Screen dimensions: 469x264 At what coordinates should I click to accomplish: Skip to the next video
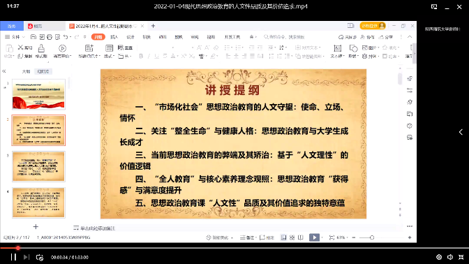point(27,257)
